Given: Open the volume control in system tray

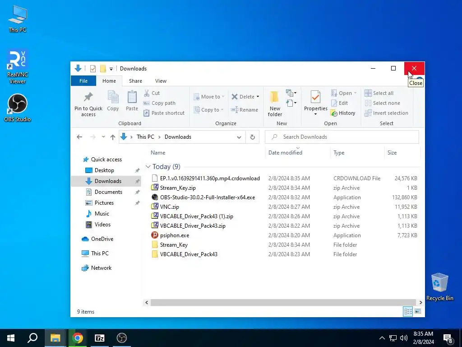Looking at the screenshot, I should coord(404,338).
